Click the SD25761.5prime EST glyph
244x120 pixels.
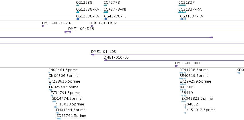point(59,119)
